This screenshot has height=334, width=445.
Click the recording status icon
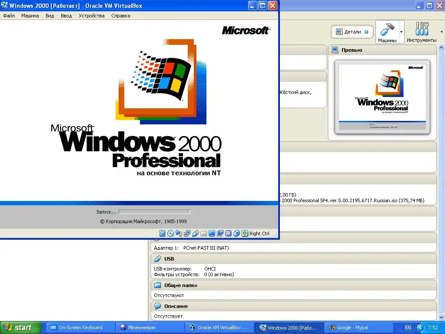tap(220, 234)
